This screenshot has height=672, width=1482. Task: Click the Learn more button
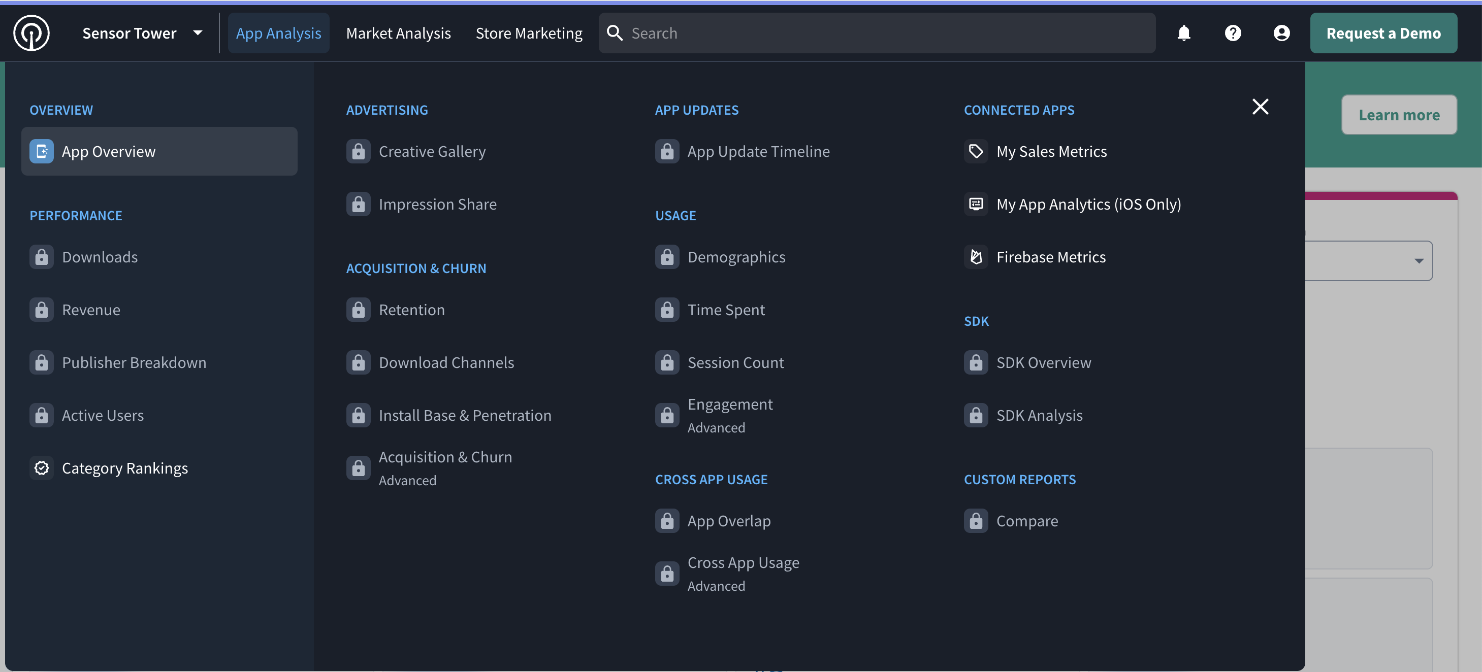point(1399,115)
